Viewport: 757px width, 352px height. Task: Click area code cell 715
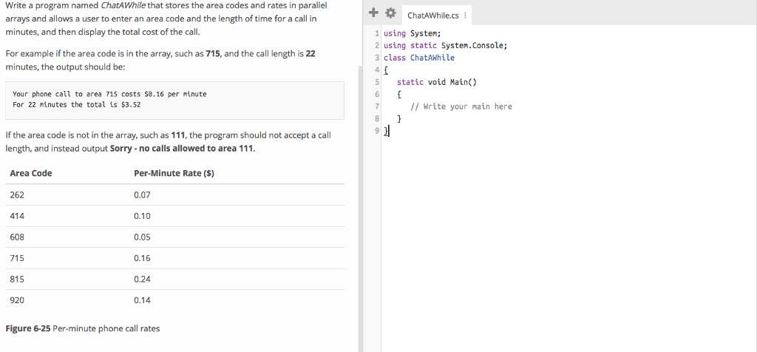point(17,258)
